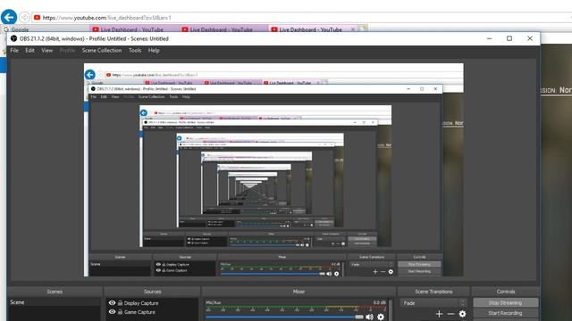Click the Stop Streaming button

[505, 302]
